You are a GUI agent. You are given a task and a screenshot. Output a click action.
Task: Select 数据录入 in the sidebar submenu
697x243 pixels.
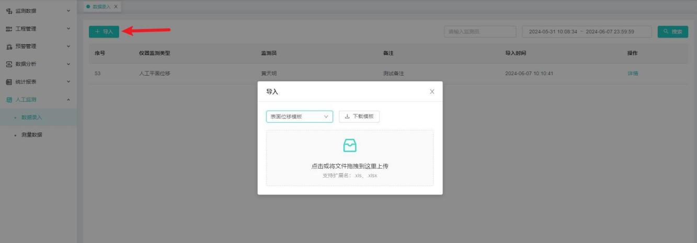coord(31,117)
